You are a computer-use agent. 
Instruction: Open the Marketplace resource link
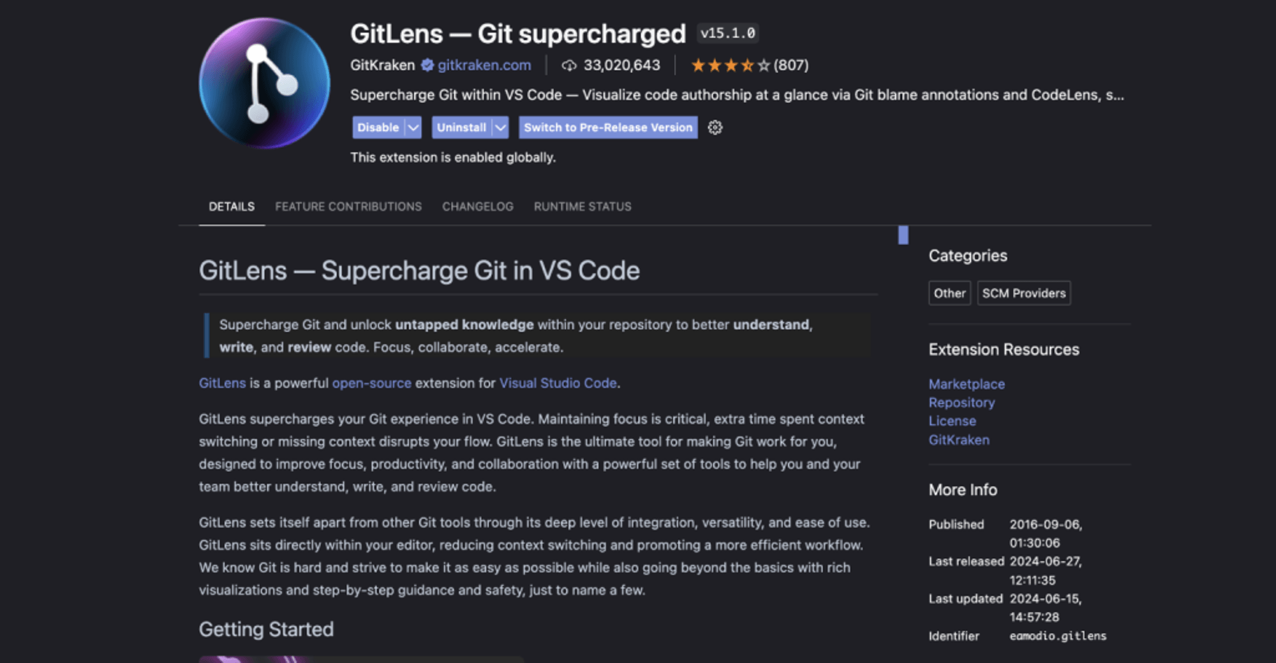tap(967, 384)
